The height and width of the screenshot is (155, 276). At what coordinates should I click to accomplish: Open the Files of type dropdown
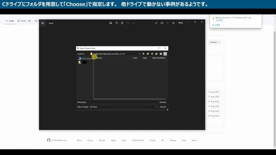(x=124, y=107)
